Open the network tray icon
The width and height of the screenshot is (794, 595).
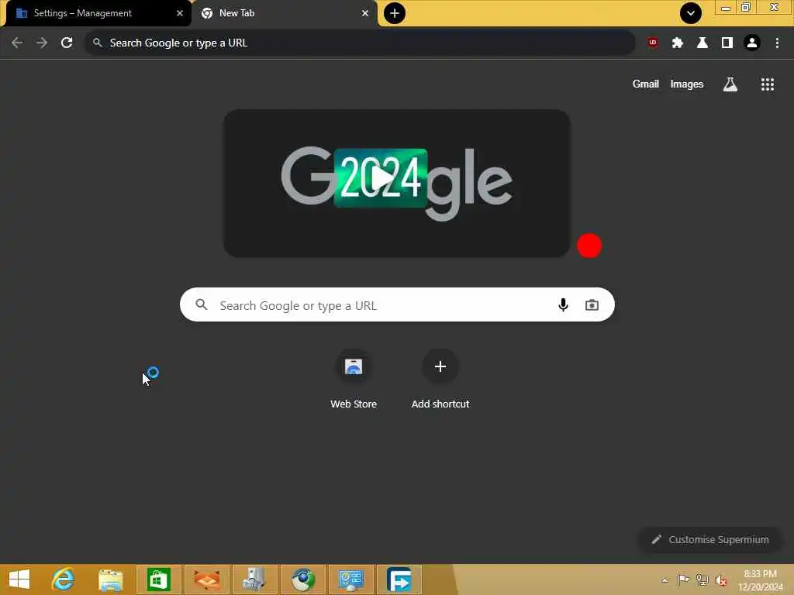(702, 580)
